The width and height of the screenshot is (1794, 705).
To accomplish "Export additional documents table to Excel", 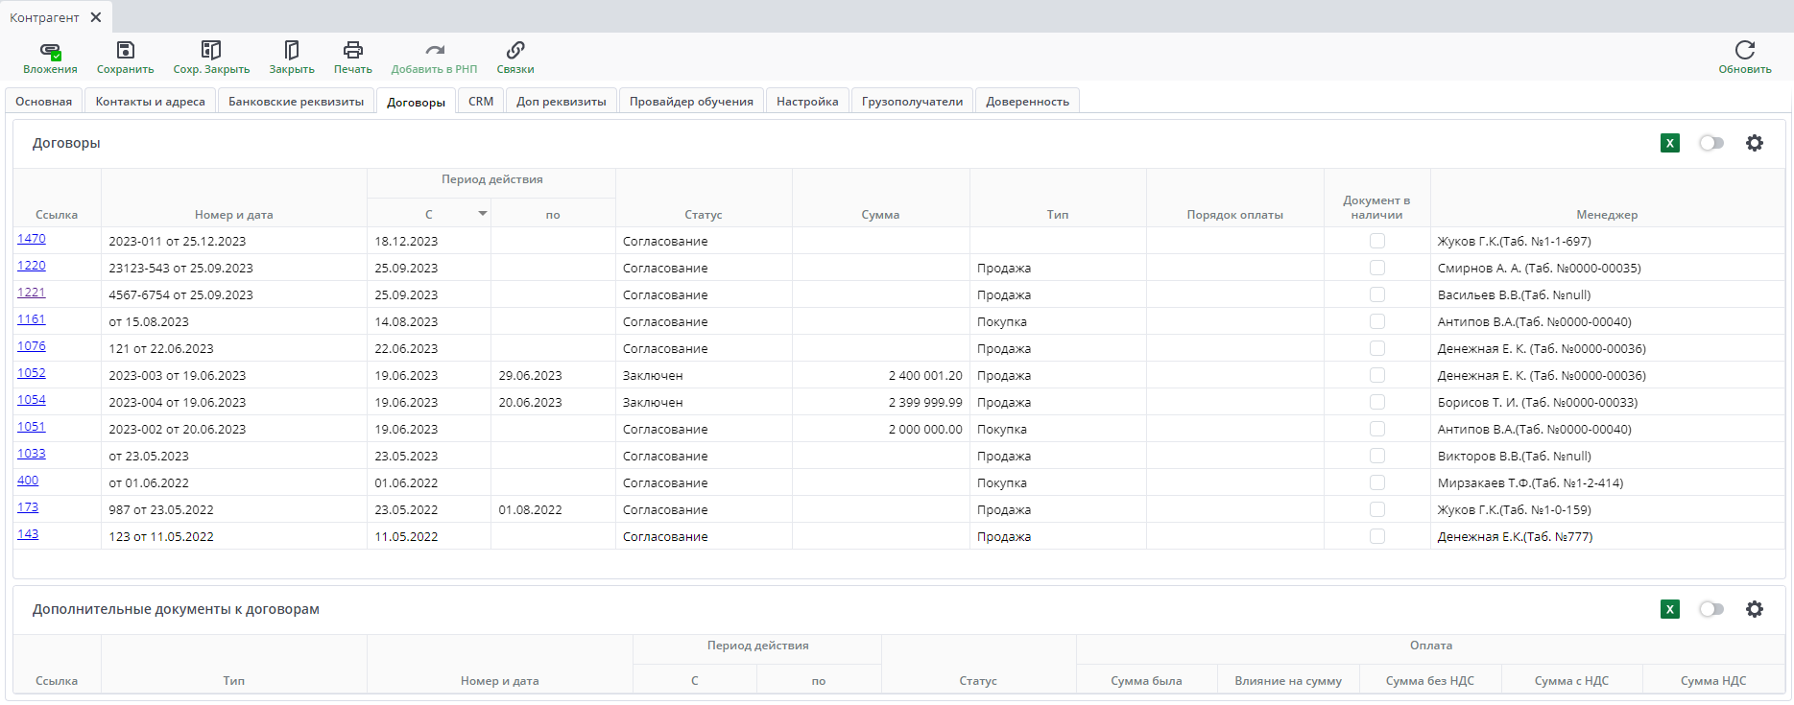I will (1670, 609).
